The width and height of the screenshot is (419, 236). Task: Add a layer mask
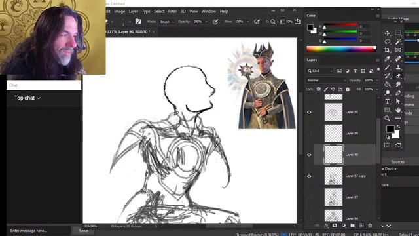point(335,226)
